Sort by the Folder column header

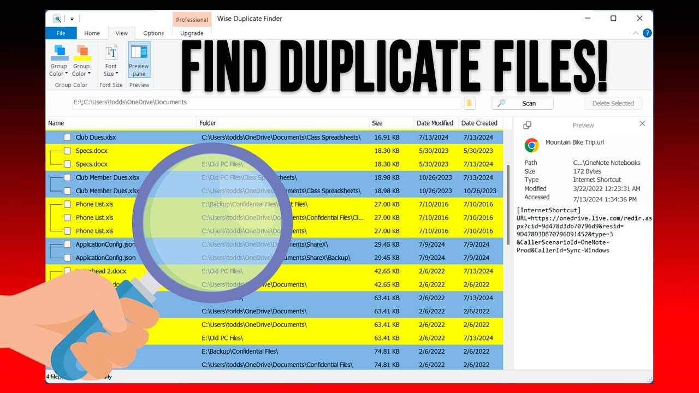283,123
